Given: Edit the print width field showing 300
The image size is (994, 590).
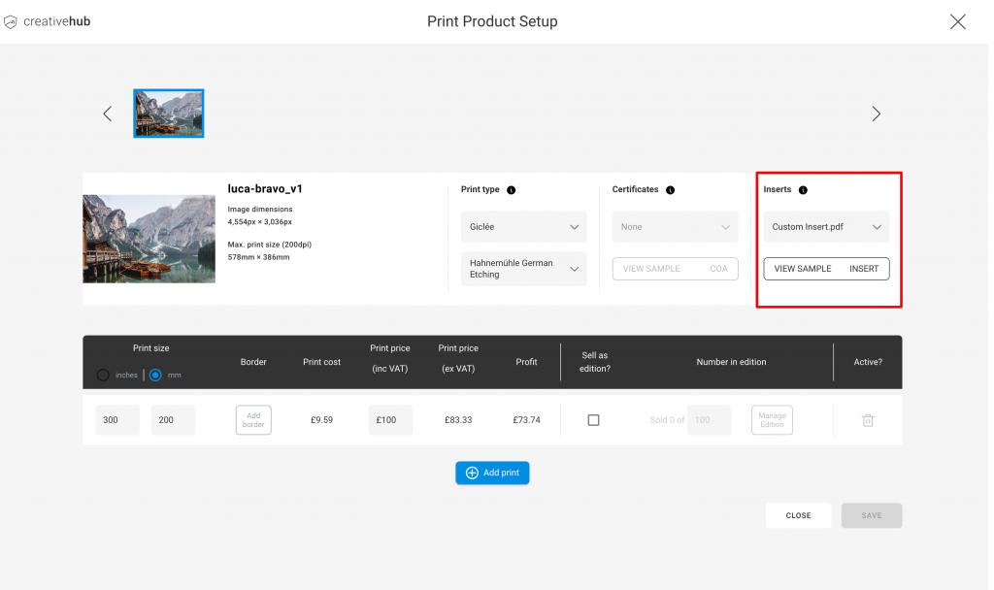Looking at the screenshot, I should click(117, 420).
